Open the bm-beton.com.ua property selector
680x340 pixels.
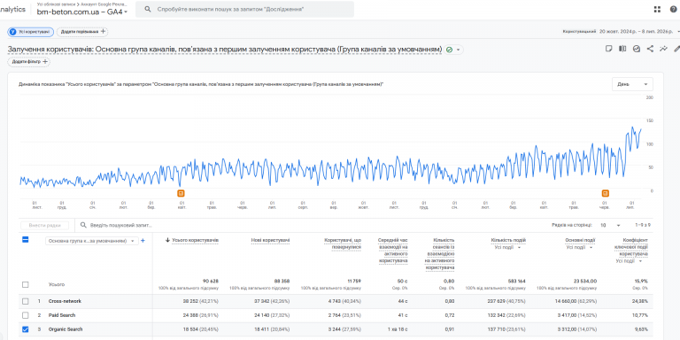coord(82,12)
